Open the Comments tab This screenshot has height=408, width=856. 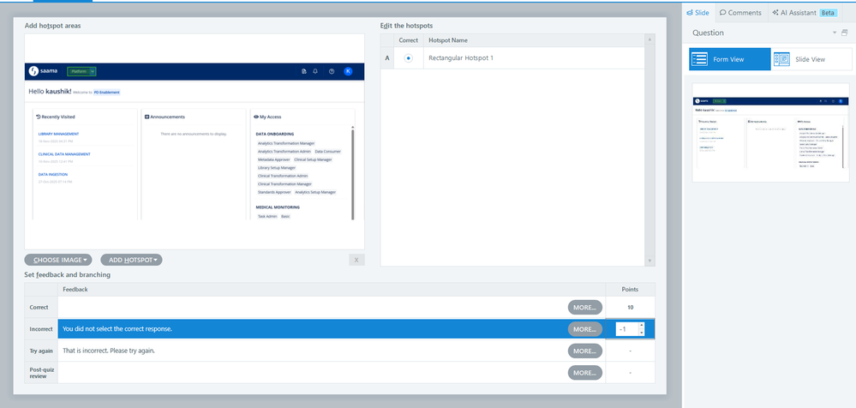tap(740, 12)
